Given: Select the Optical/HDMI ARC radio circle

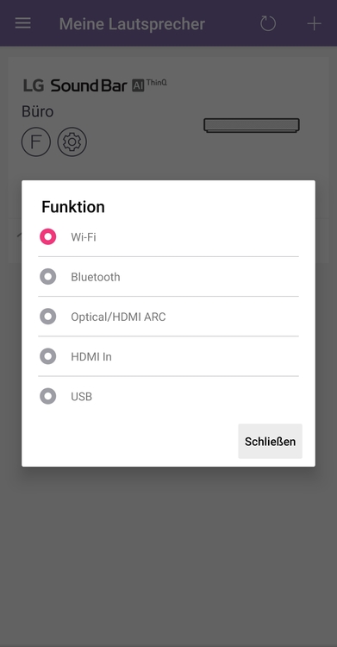Looking at the screenshot, I should click(48, 317).
